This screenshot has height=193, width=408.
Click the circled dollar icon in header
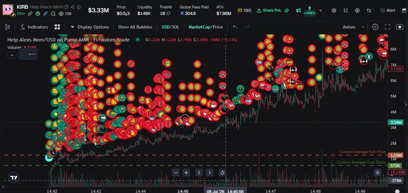point(357,11)
